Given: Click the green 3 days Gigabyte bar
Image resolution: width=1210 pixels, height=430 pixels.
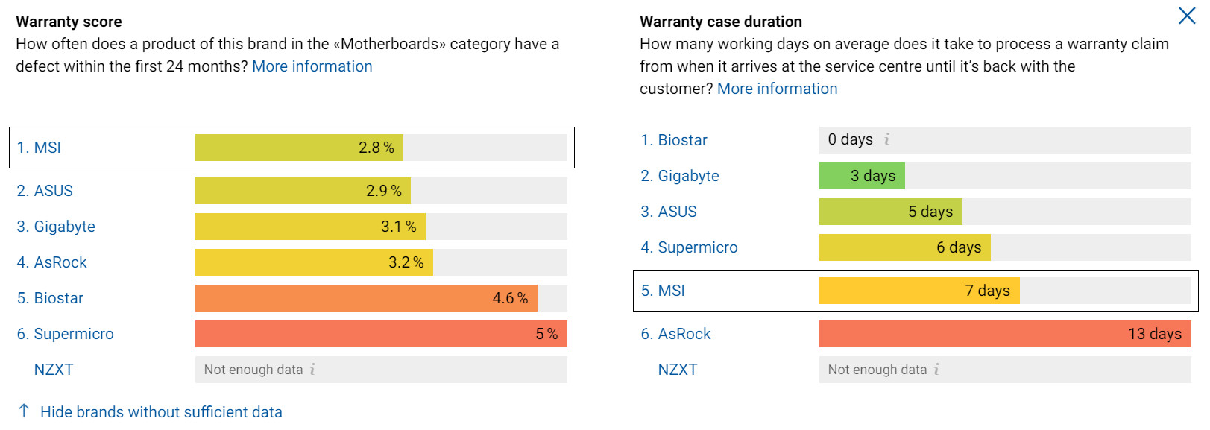Looking at the screenshot, I should [x=861, y=176].
